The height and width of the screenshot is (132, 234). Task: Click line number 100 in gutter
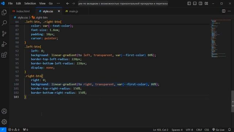point(16,84)
